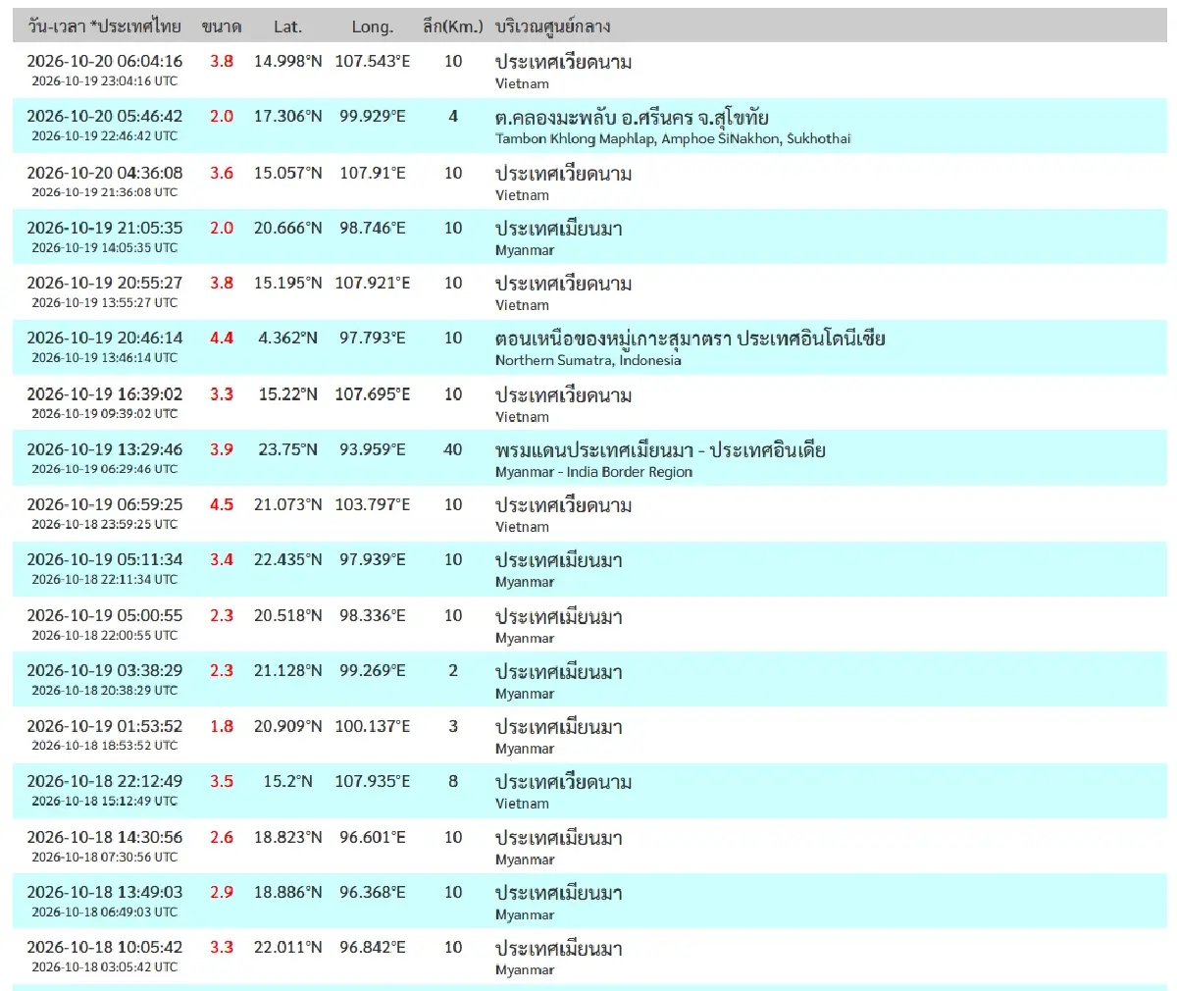Viewport: 1177px width, 991px height.
Task: Click the วัน-เวลา *ประเทศไทย column header
Action: (105, 26)
